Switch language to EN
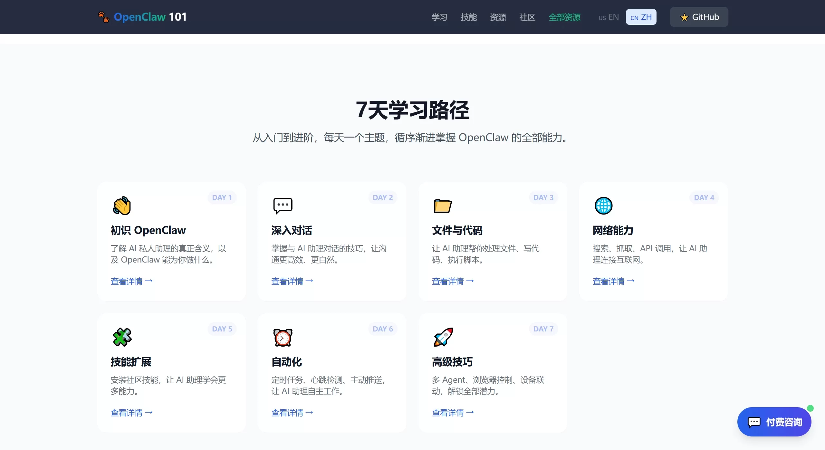This screenshot has height=450, width=825. coord(609,17)
